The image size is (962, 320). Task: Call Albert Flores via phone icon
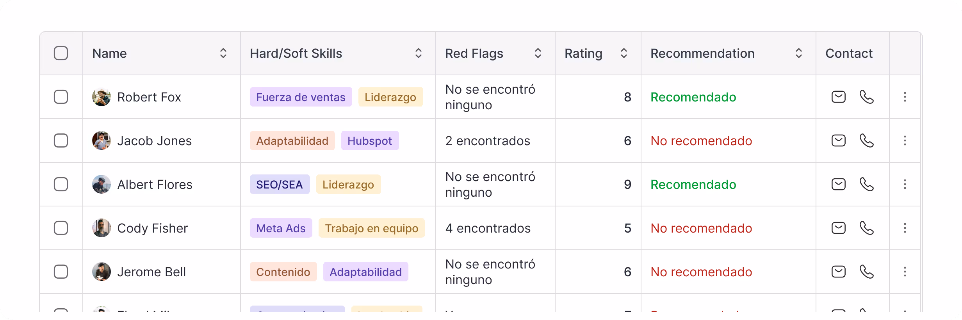point(866,184)
